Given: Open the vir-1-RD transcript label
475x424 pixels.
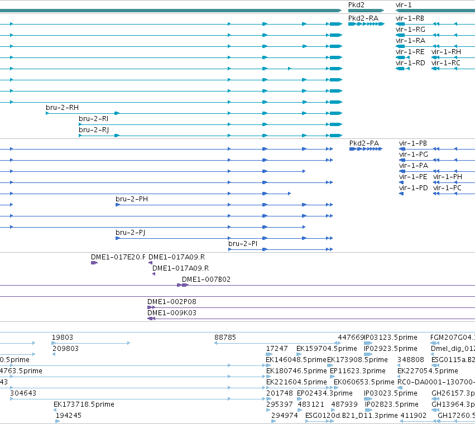Looking at the screenshot, I should pyautogui.click(x=410, y=63).
